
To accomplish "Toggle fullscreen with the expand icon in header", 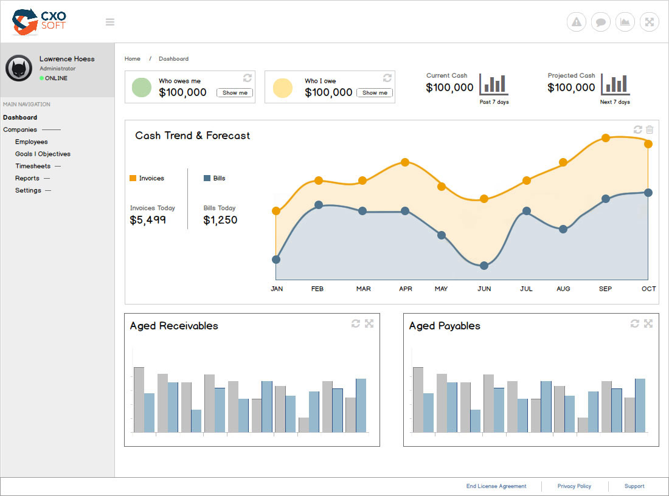I will pos(649,22).
